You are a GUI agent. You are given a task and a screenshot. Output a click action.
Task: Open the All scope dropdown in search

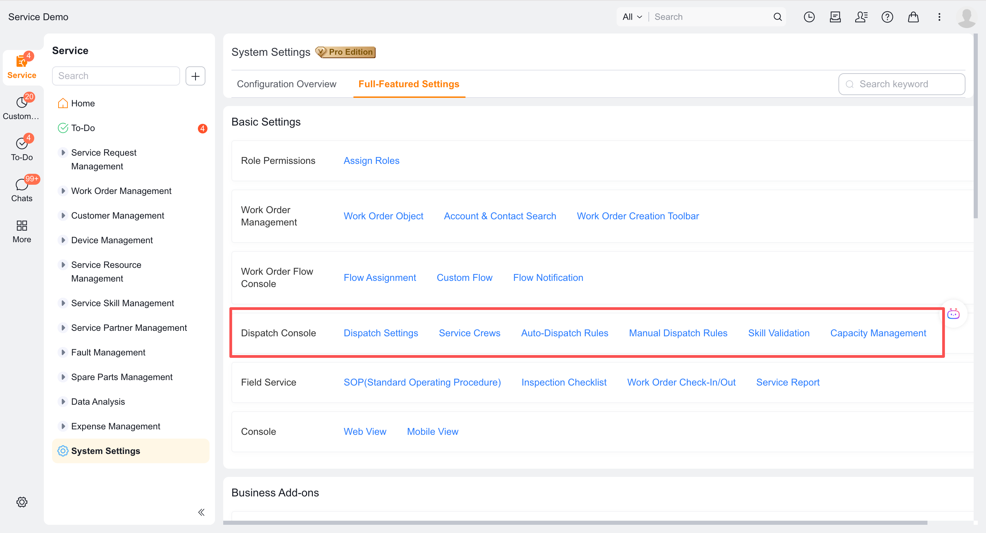[632, 17]
